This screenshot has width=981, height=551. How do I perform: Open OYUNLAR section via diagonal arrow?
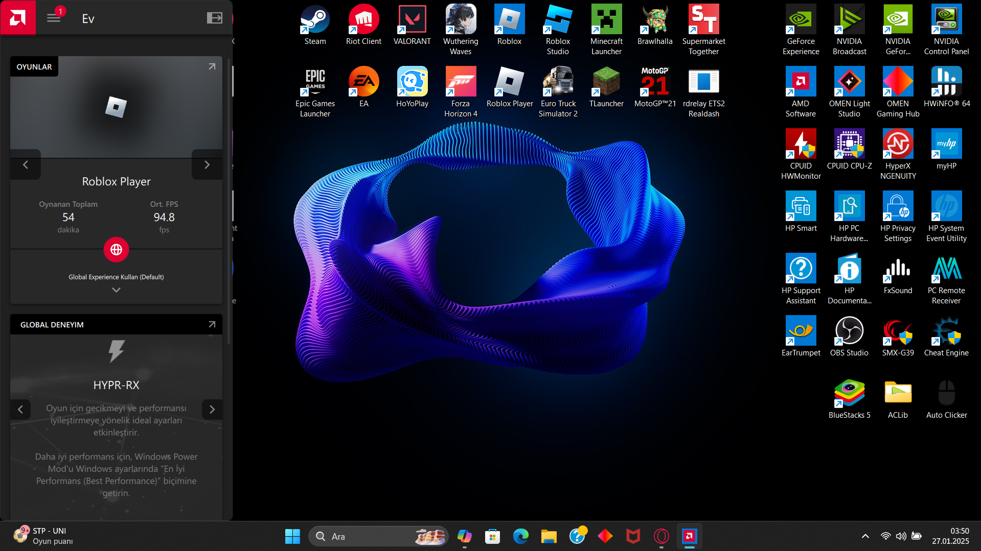click(x=212, y=66)
